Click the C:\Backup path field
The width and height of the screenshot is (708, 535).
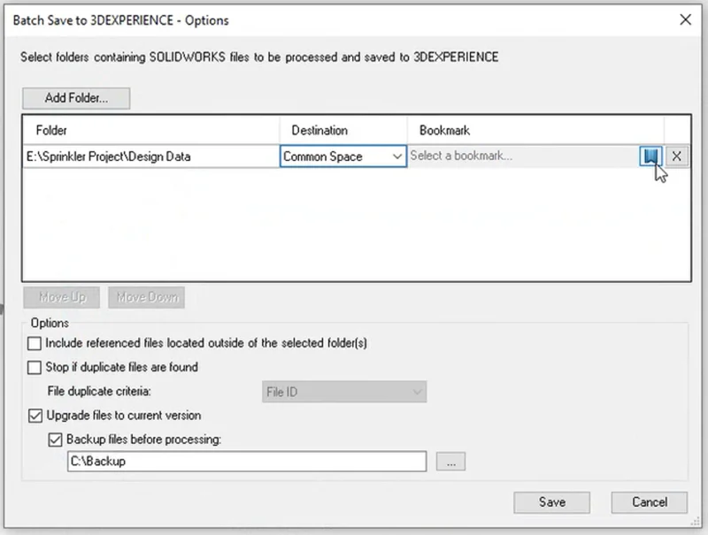coord(246,462)
